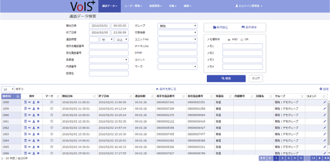This screenshot has width=330, height=162.
Task: Play audio of recording 1963
Action: point(30,134)
